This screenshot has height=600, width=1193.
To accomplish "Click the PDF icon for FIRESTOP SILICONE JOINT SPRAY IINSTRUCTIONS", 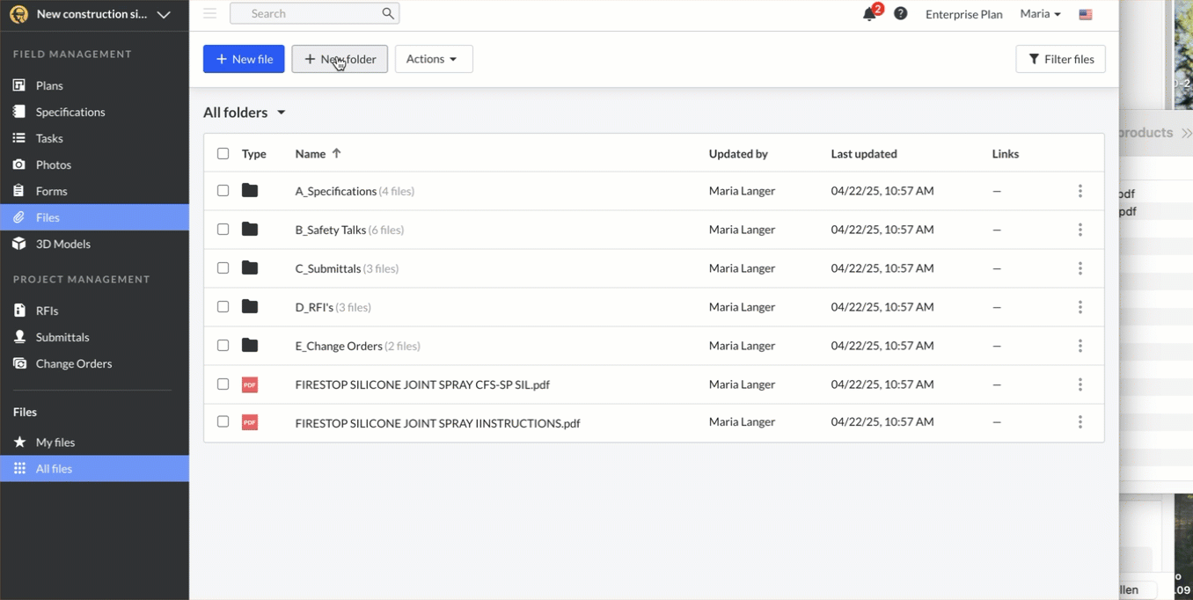I will tap(250, 423).
